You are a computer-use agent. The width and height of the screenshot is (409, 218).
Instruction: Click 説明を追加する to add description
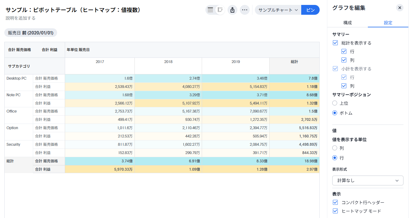tap(21, 18)
